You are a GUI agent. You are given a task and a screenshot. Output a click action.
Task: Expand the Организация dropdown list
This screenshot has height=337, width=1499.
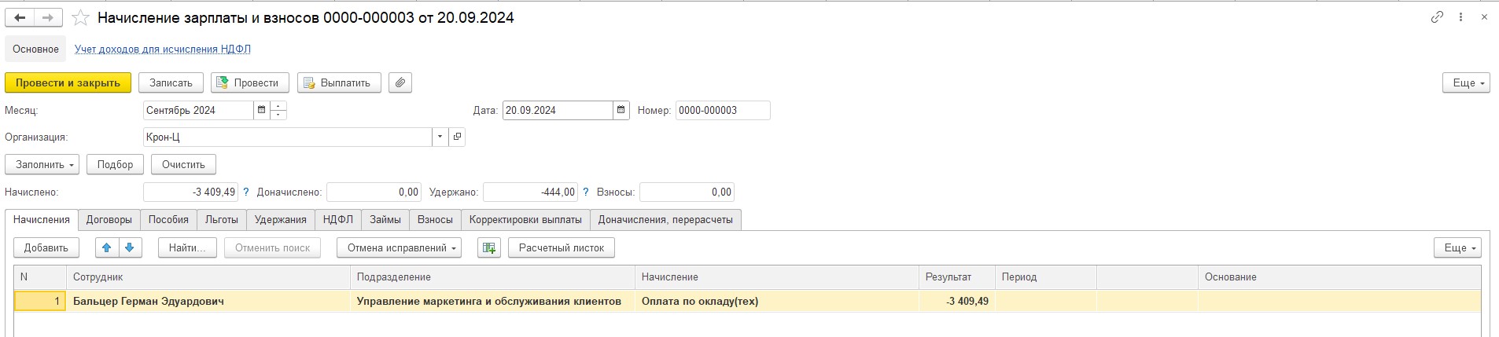439,137
